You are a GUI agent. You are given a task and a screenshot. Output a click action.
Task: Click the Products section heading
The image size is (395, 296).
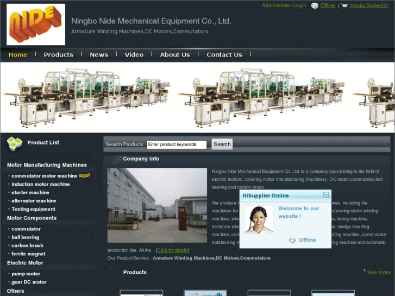(135, 272)
